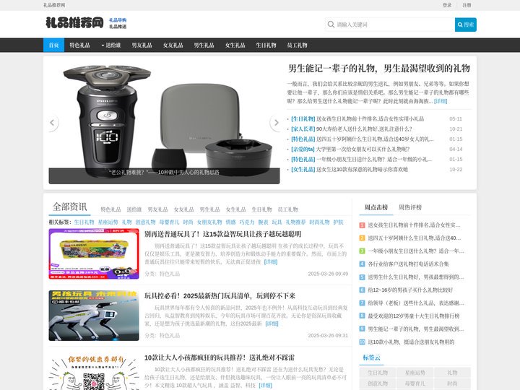Click carousel caption 老公礼物难挑
Viewport: 520px width, 390px height.
[164, 172]
